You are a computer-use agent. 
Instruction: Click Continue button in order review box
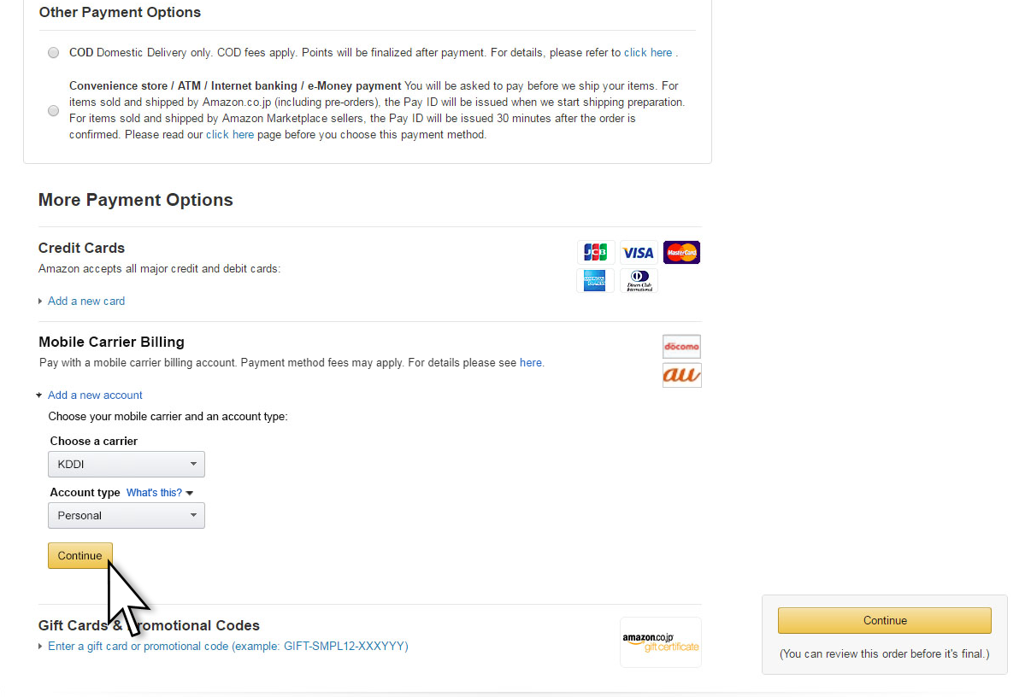884,621
